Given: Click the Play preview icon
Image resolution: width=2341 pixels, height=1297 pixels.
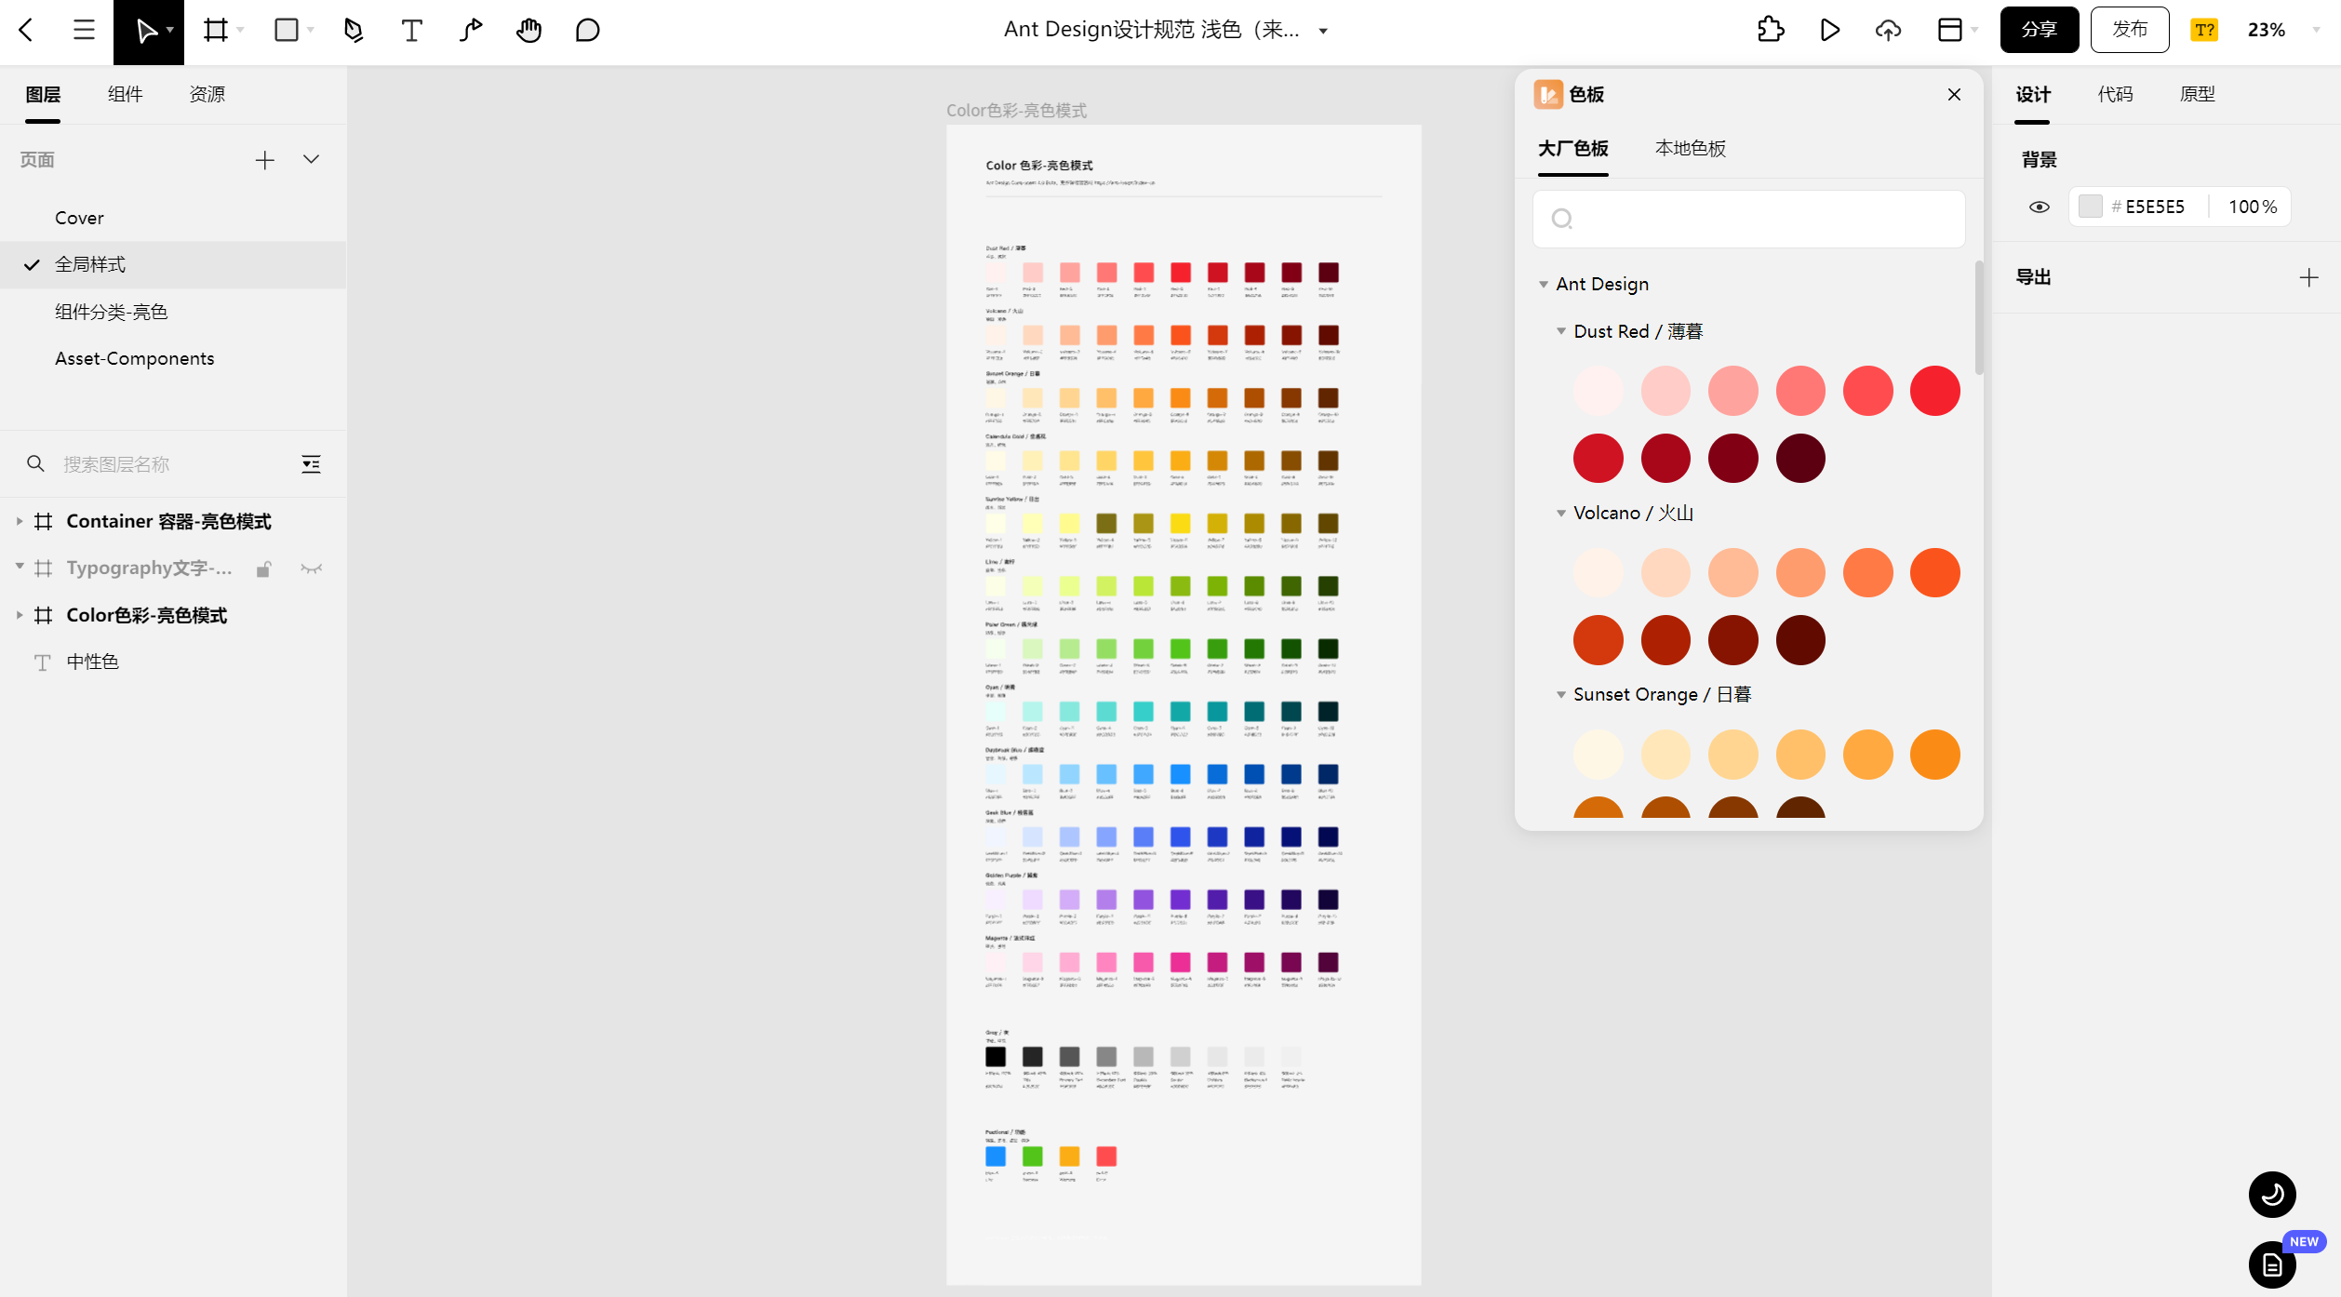Looking at the screenshot, I should click(1829, 31).
